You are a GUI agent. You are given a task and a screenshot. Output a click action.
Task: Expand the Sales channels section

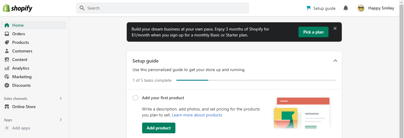tap(61, 98)
